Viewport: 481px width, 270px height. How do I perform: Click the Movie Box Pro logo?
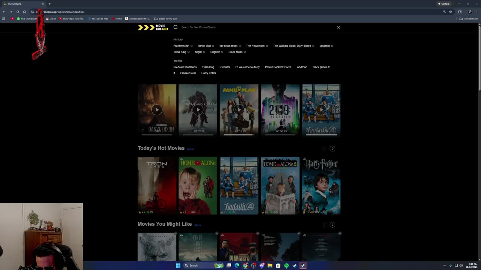[x=153, y=27]
